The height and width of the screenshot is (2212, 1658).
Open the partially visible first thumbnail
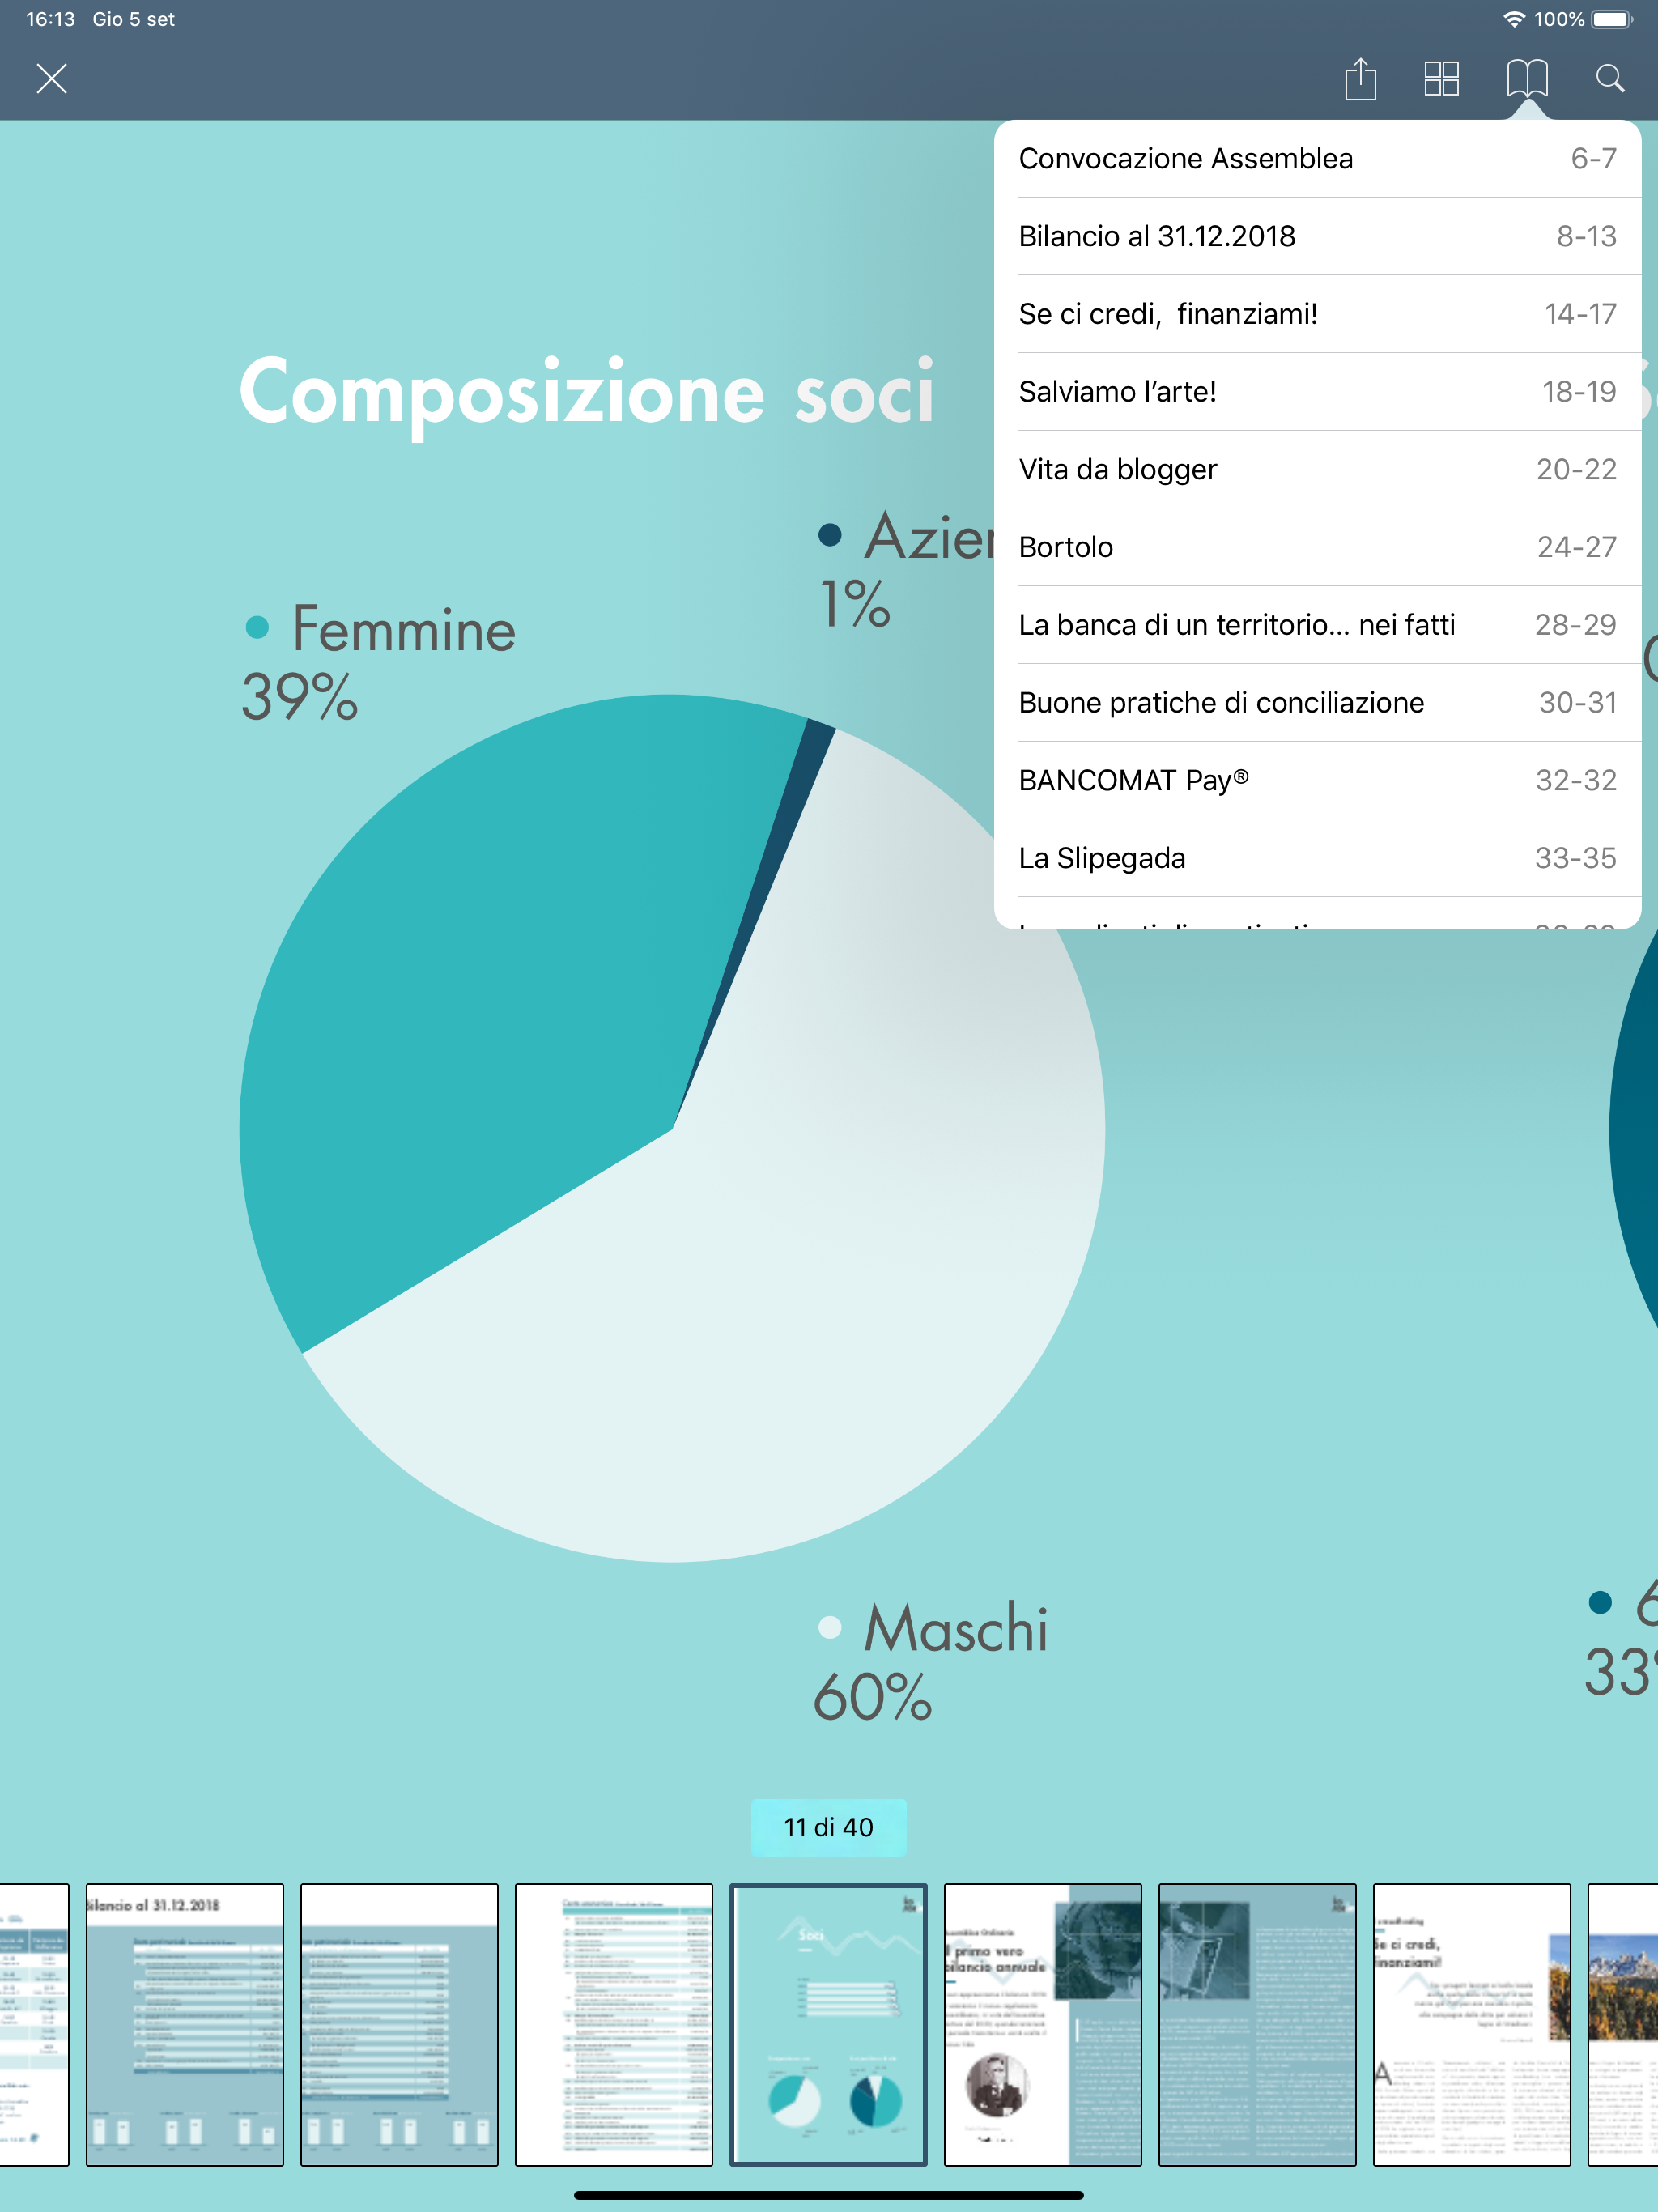[x=34, y=2024]
